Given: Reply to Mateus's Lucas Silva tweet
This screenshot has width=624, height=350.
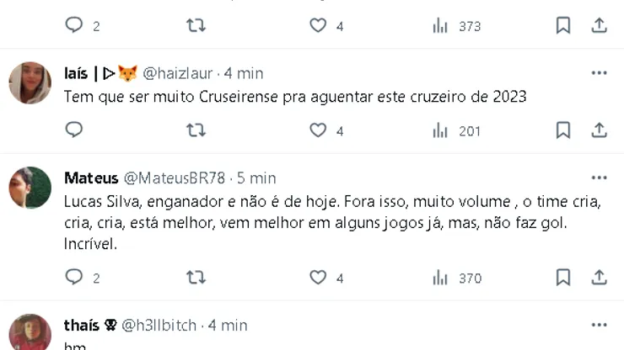Looking at the screenshot, I should [74, 277].
